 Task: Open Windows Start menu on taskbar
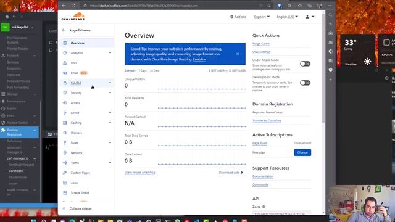point(34,221)
